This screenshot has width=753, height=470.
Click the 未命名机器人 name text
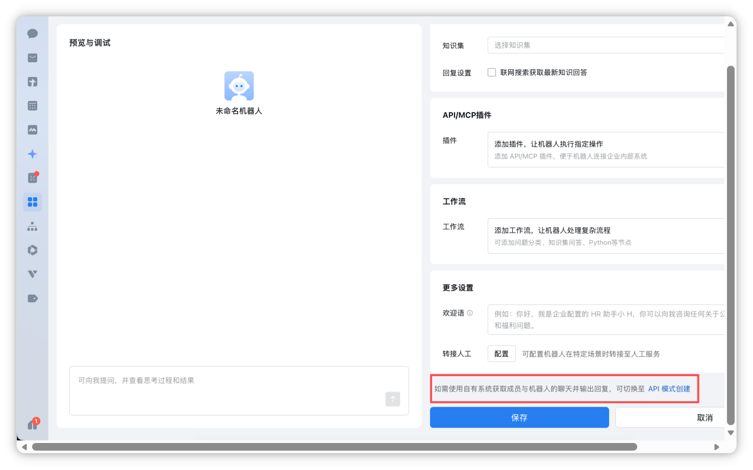[239, 111]
